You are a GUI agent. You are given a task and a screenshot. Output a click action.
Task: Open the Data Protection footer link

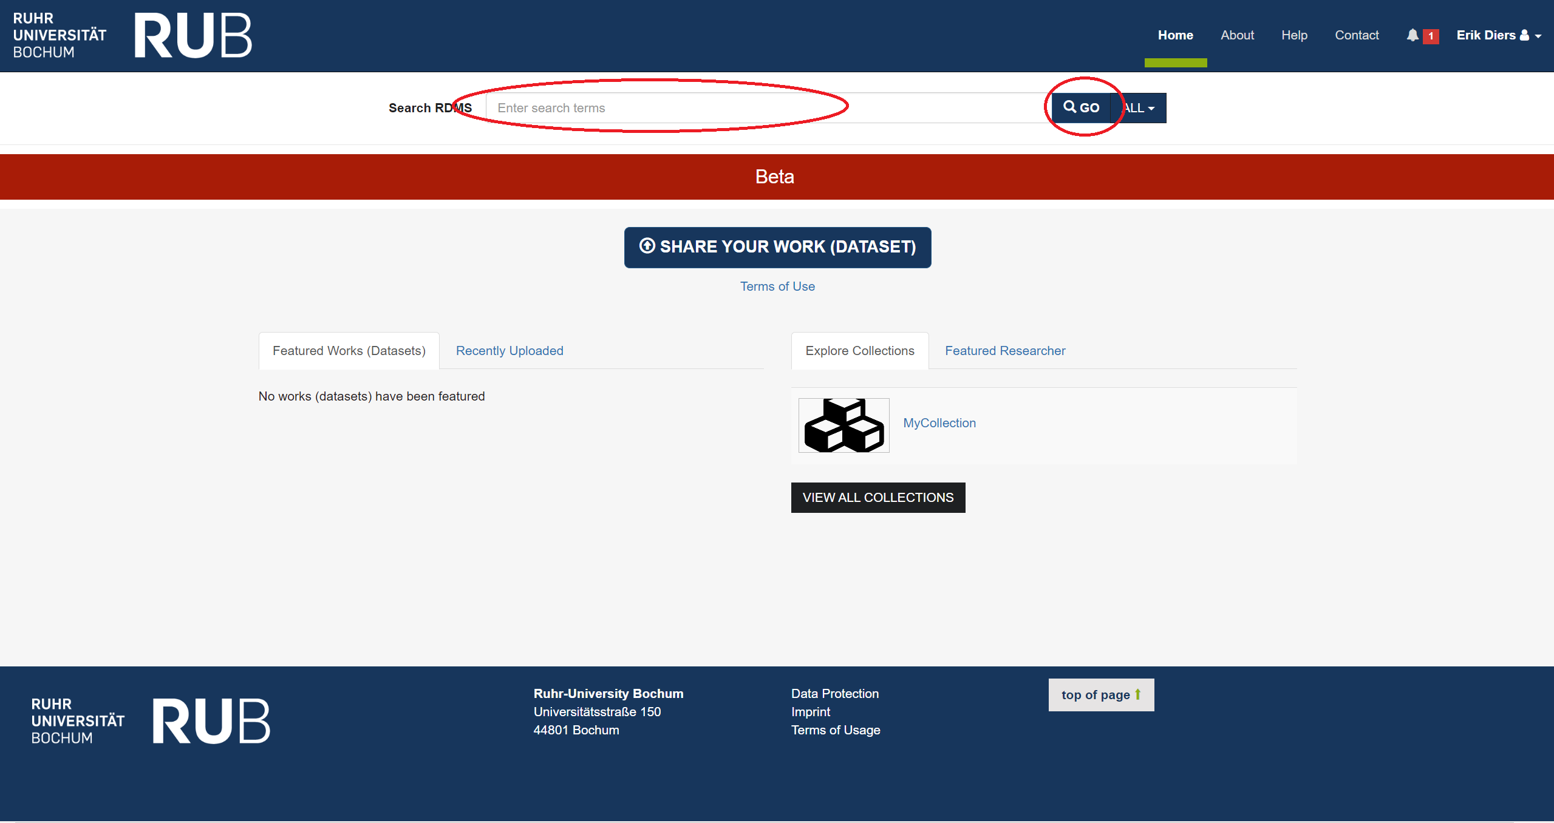pyautogui.click(x=835, y=694)
